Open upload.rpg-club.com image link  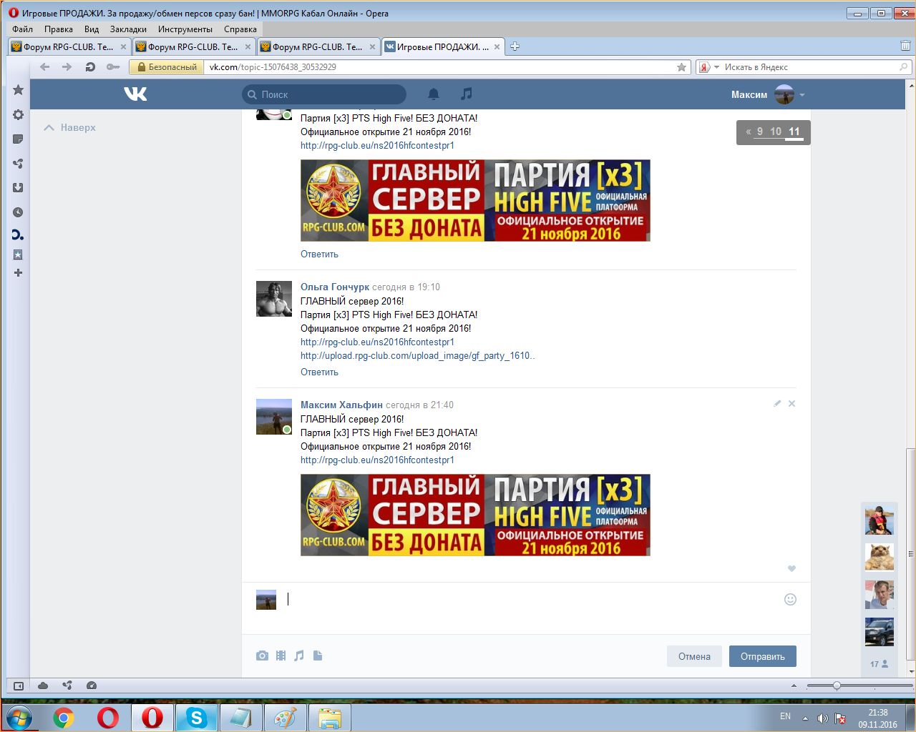pyautogui.click(x=417, y=355)
